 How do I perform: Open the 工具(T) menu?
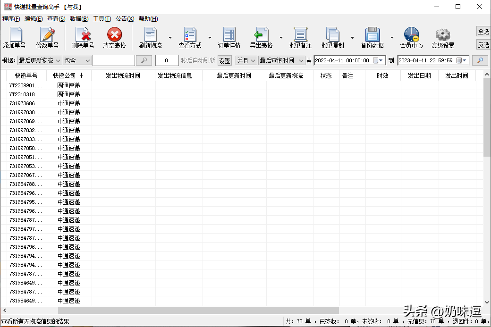pyautogui.click(x=102, y=19)
